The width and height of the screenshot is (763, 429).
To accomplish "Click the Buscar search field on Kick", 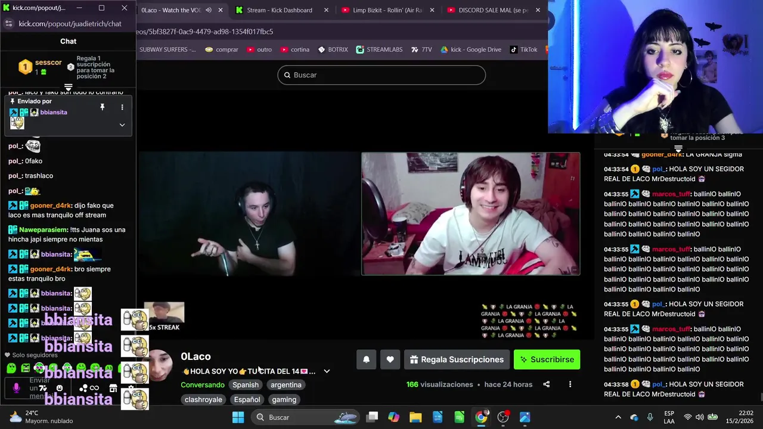I will [x=381, y=75].
